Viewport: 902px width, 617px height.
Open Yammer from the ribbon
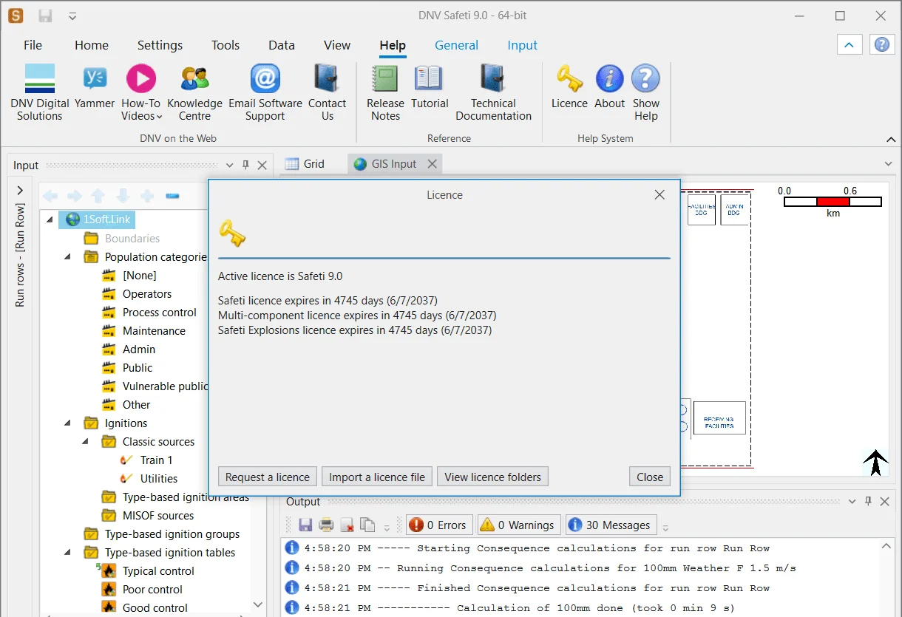click(x=95, y=87)
